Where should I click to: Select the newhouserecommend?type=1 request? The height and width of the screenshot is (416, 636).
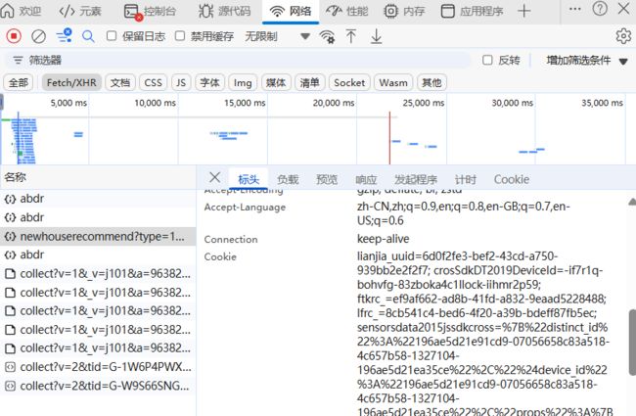click(98, 236)
